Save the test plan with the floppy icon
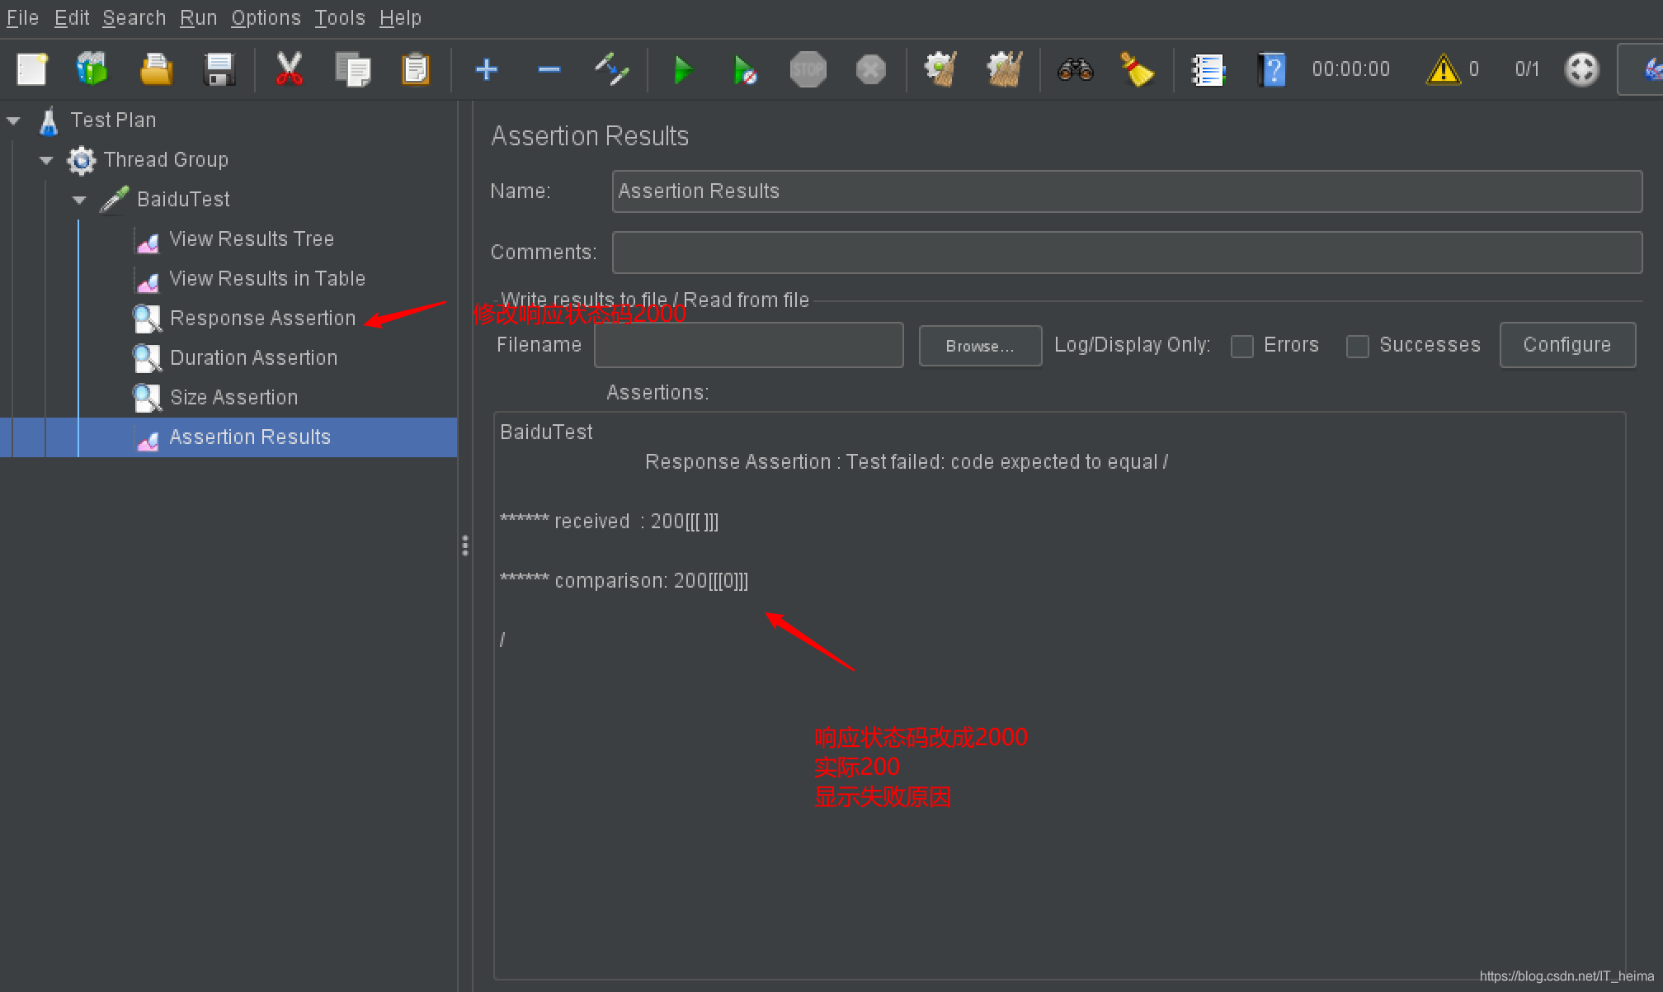This screenshot has height=992, width=1663. pos(219,69)
